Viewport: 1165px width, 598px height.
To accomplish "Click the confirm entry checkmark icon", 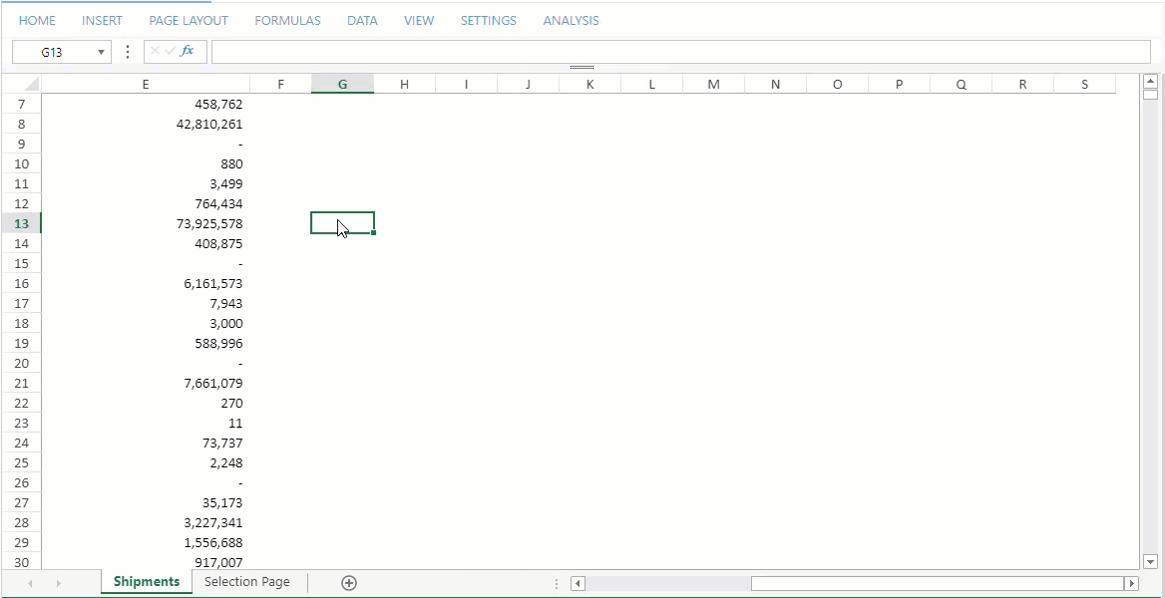I will pos(170,51).
